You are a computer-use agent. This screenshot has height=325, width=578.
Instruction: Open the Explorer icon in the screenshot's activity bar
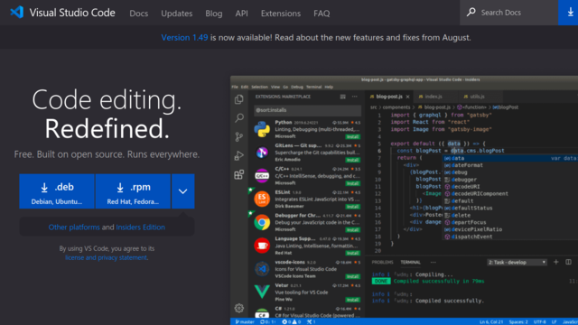(x=238, y=99)
